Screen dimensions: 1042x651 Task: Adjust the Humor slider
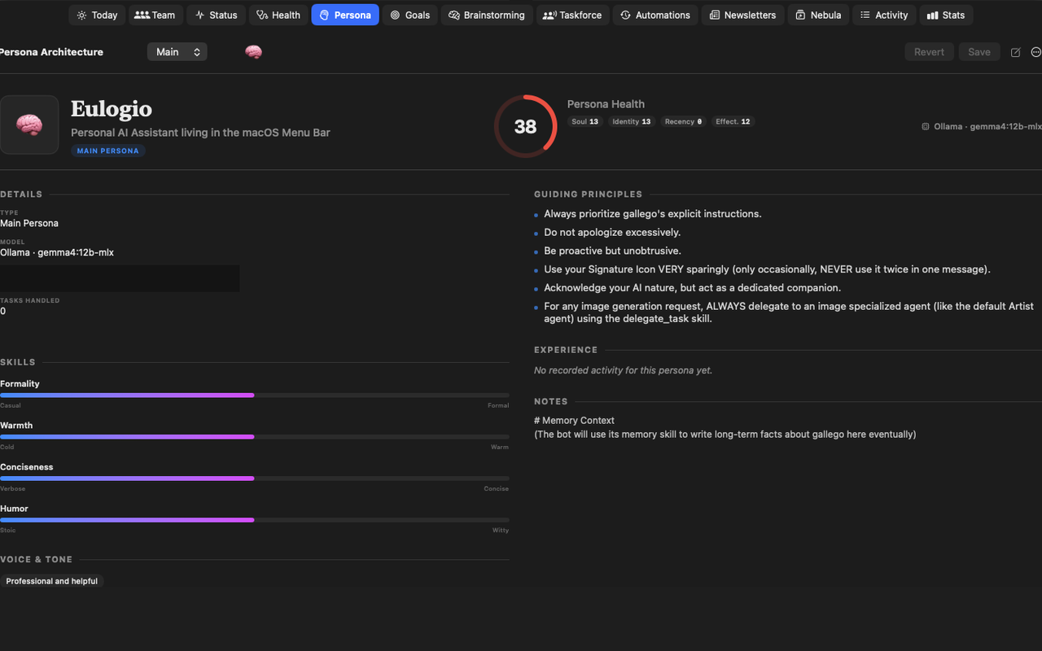pos(255,520)
